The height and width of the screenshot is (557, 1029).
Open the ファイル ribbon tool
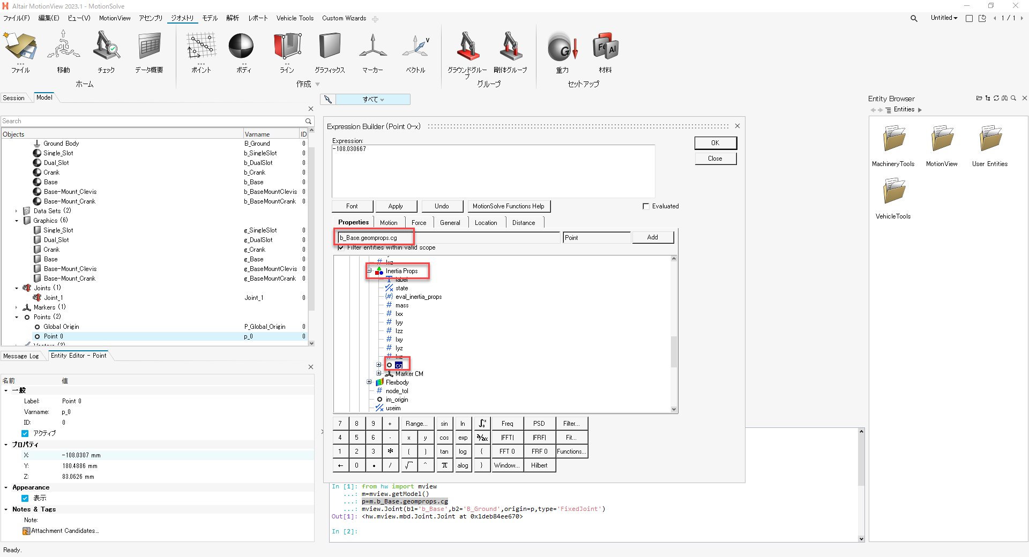tap(20, 51)
